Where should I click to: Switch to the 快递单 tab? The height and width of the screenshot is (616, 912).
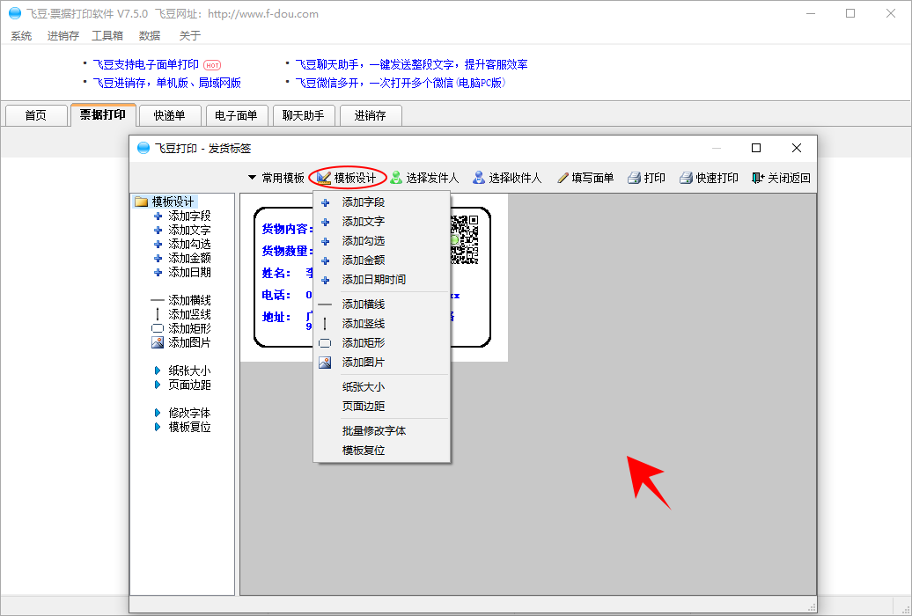(x=170, y=115)
